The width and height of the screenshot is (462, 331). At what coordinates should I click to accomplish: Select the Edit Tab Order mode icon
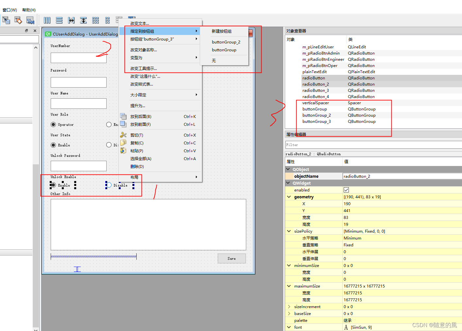pos(30,20)
